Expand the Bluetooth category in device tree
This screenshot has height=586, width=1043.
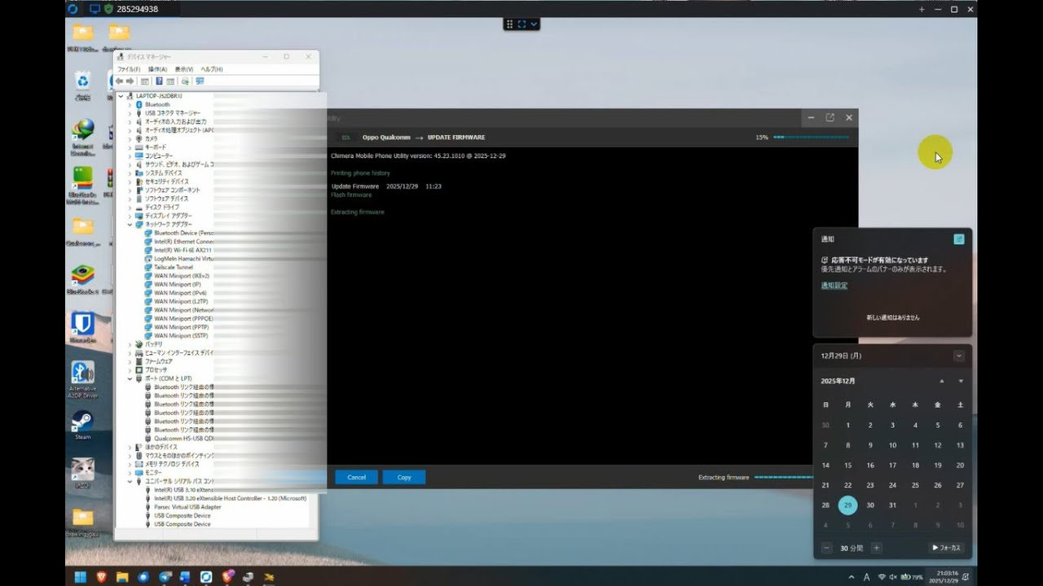[x=130, y=104]
